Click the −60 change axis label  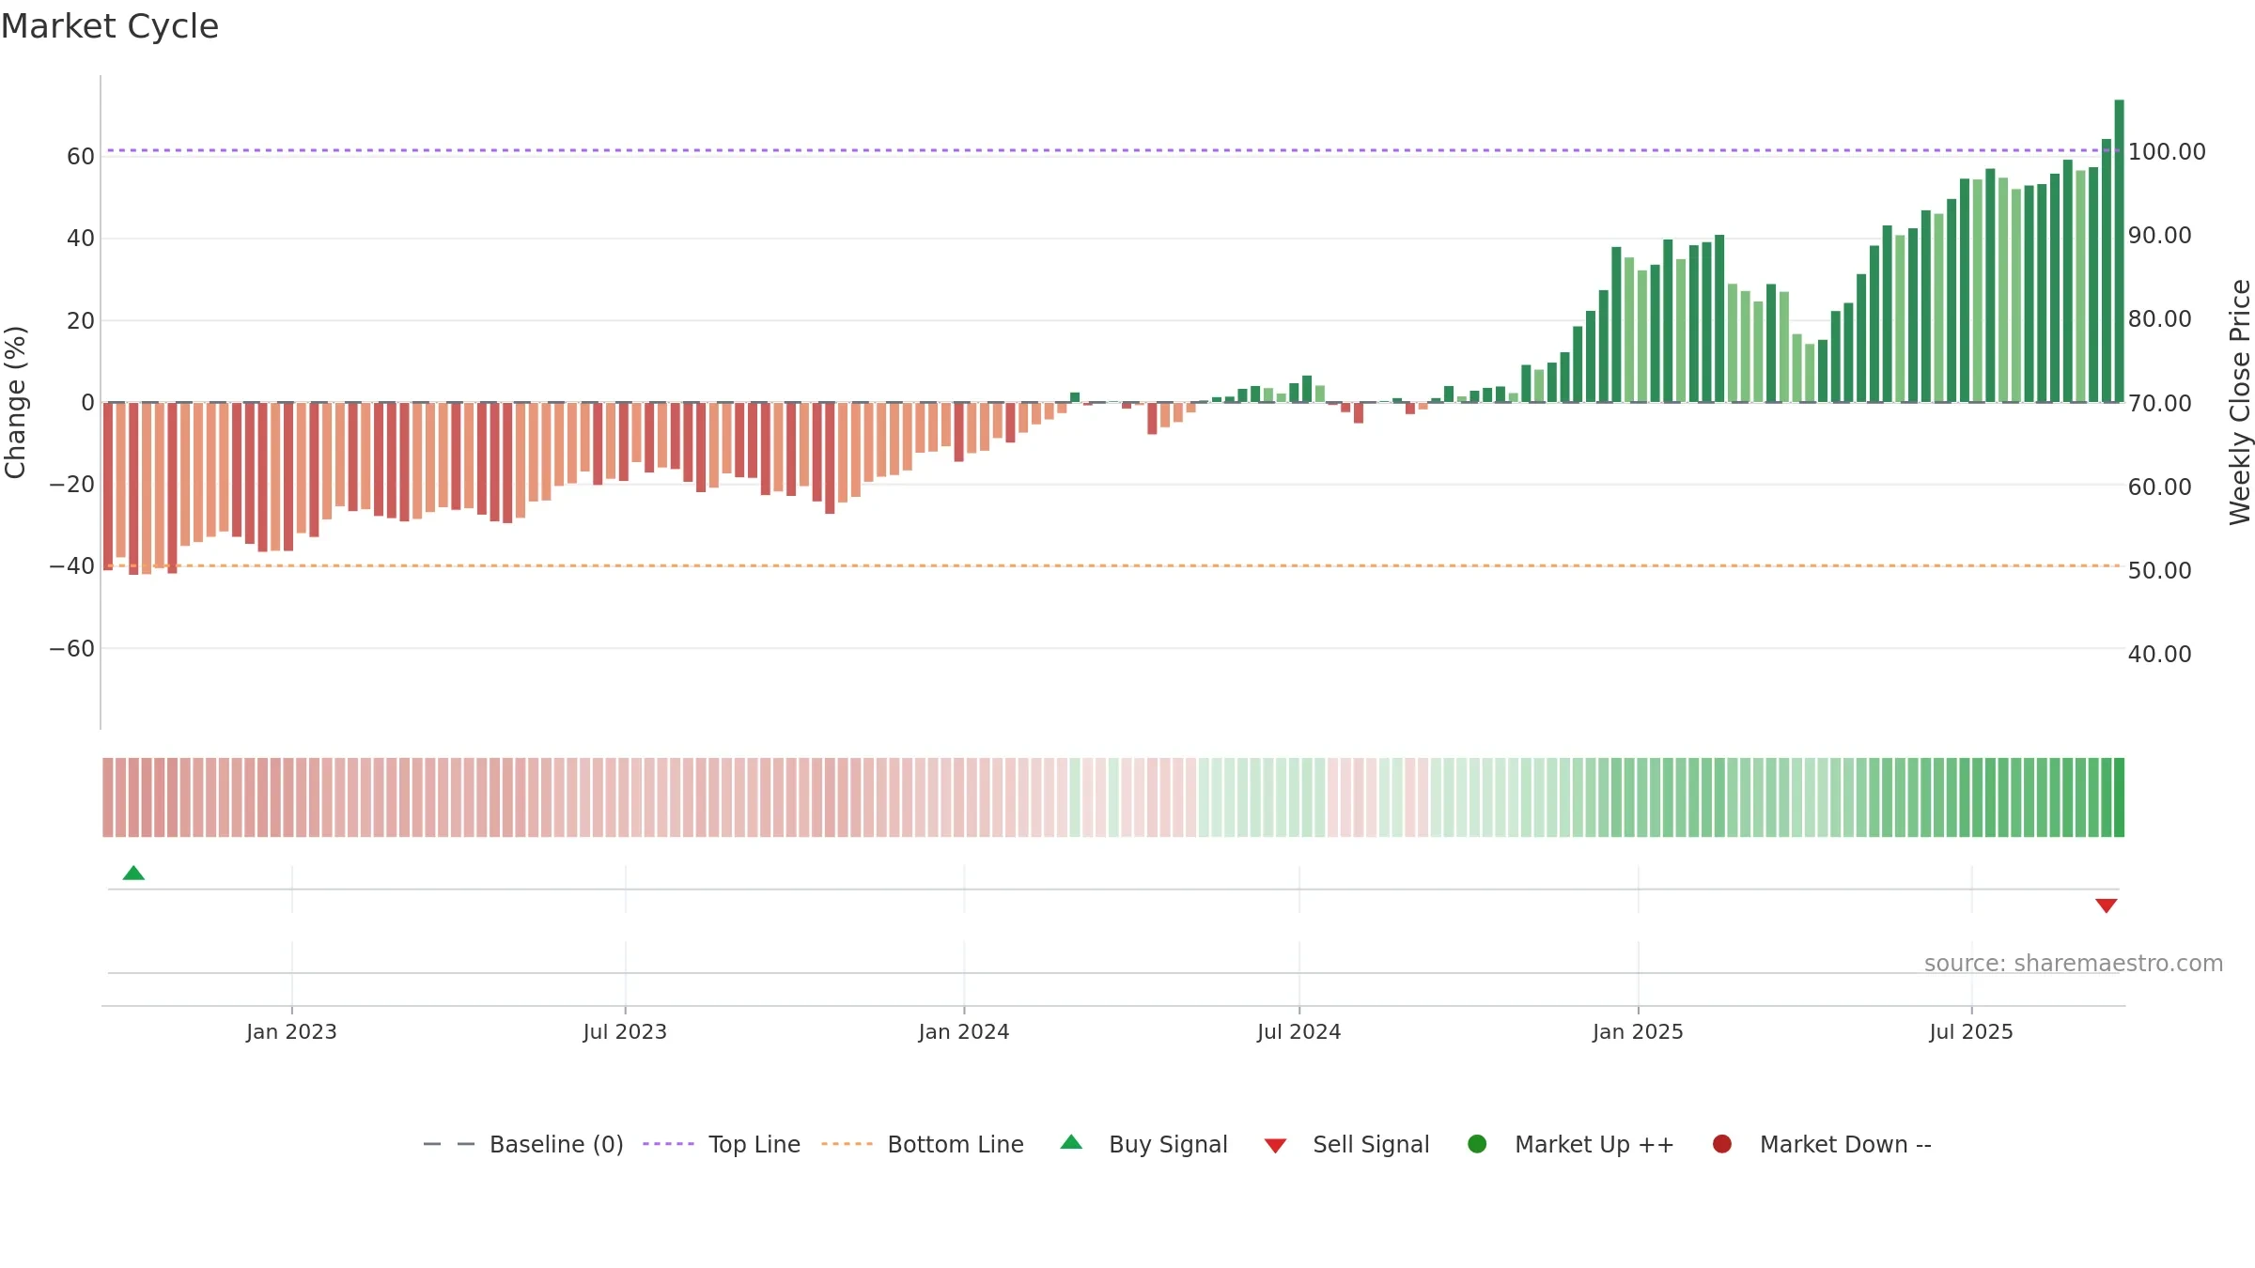coord(72,648)
